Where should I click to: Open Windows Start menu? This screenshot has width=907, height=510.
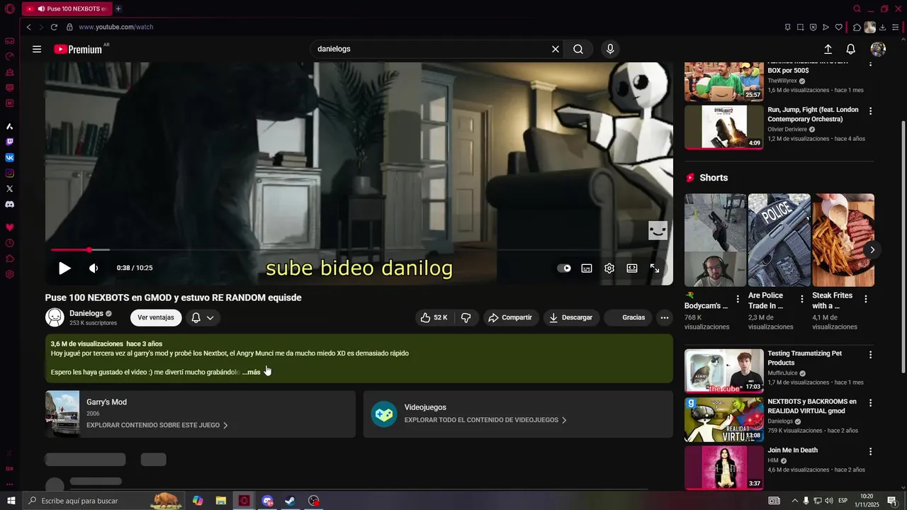[11, 501]
